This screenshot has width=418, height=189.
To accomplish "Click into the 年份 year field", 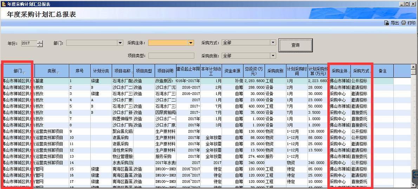I will (29, 43).
